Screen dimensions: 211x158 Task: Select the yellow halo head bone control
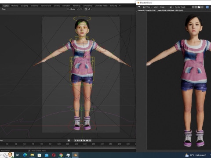click(x=82, y=18)
